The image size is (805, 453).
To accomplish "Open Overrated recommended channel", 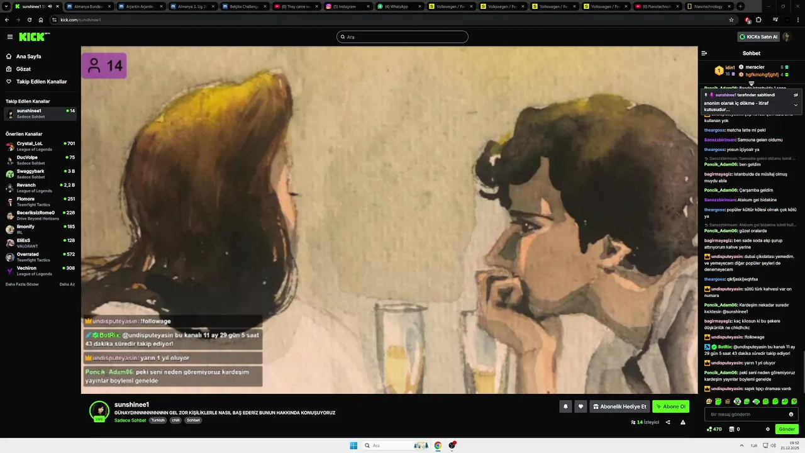I will coord(40,257).
